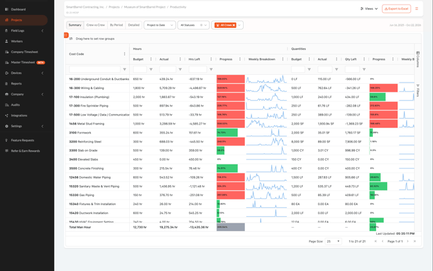Select the 12456 Domestic Water Piping row
433x271 pixels.
[x=240, y=177]
